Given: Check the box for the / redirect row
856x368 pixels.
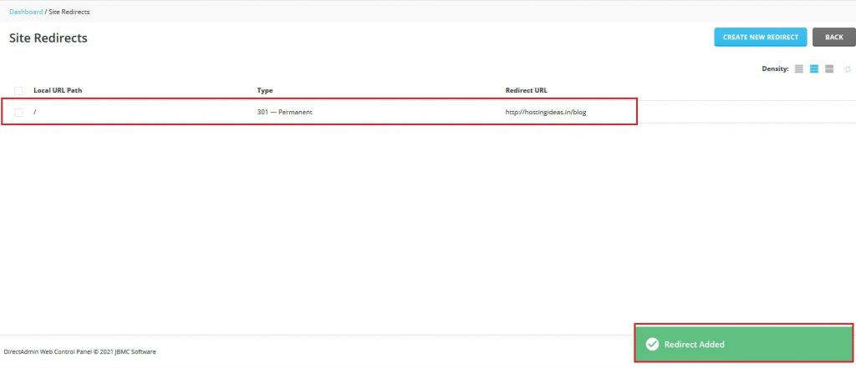Looking at the screenshot, I should [x=18, y=113].
